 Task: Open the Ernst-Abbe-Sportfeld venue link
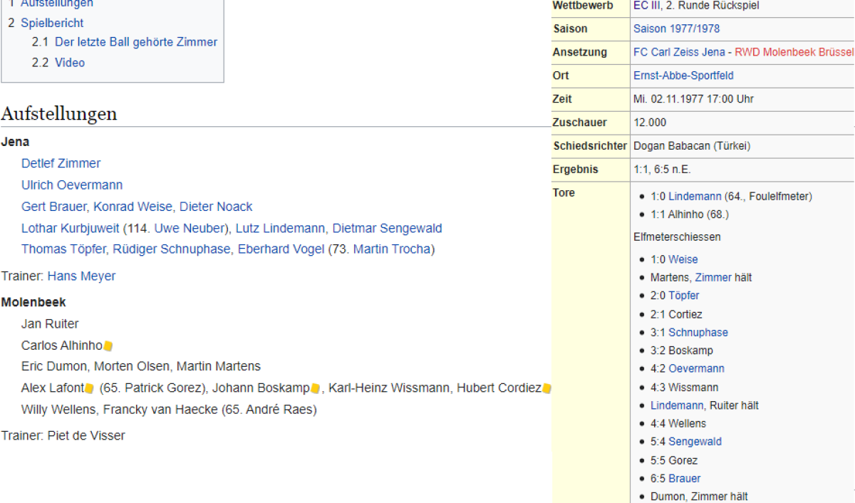[x=683, y=76]
